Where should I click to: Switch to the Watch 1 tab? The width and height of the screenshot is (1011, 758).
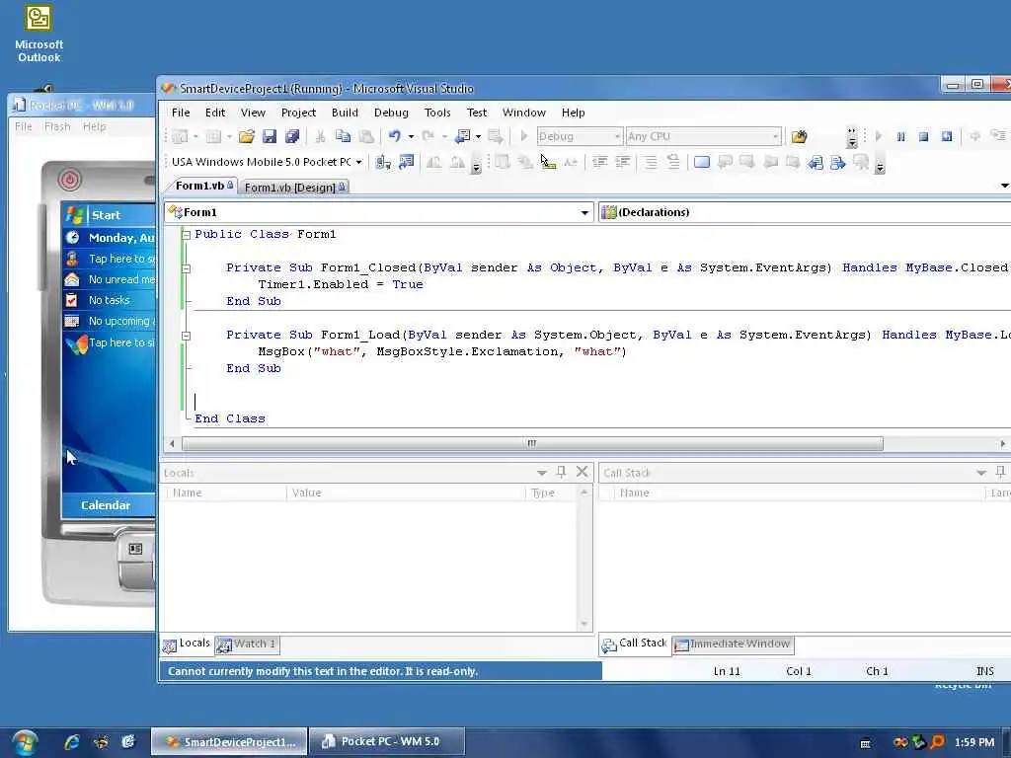[248, 644]
